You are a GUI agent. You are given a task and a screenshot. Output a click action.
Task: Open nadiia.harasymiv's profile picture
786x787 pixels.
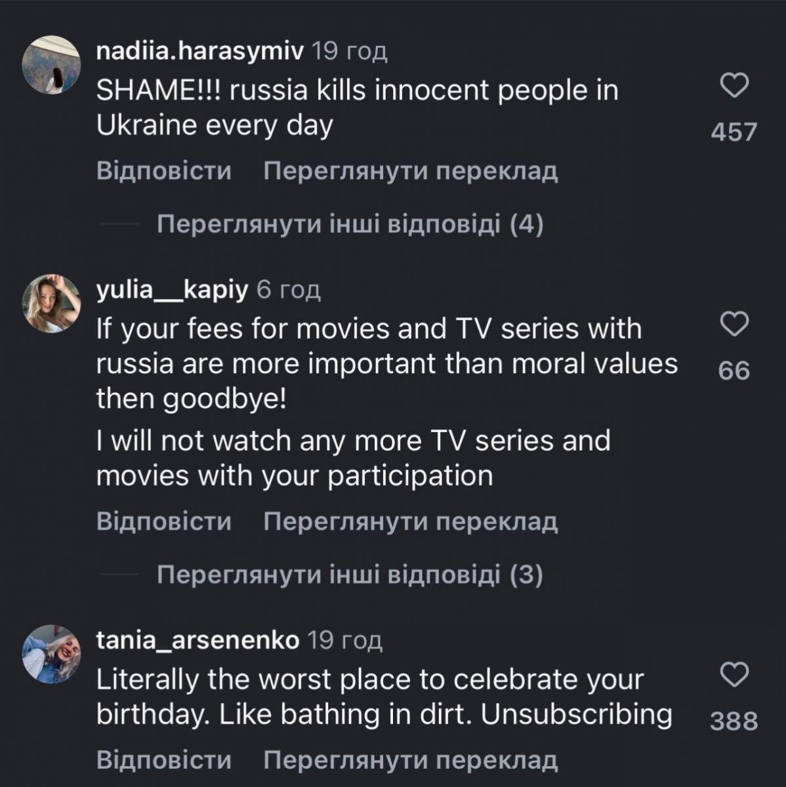[51, 65]
